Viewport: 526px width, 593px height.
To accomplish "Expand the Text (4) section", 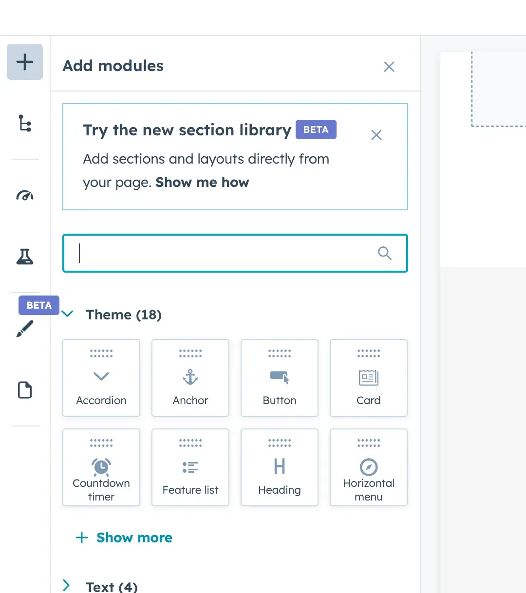I will [x=66, y=585].
